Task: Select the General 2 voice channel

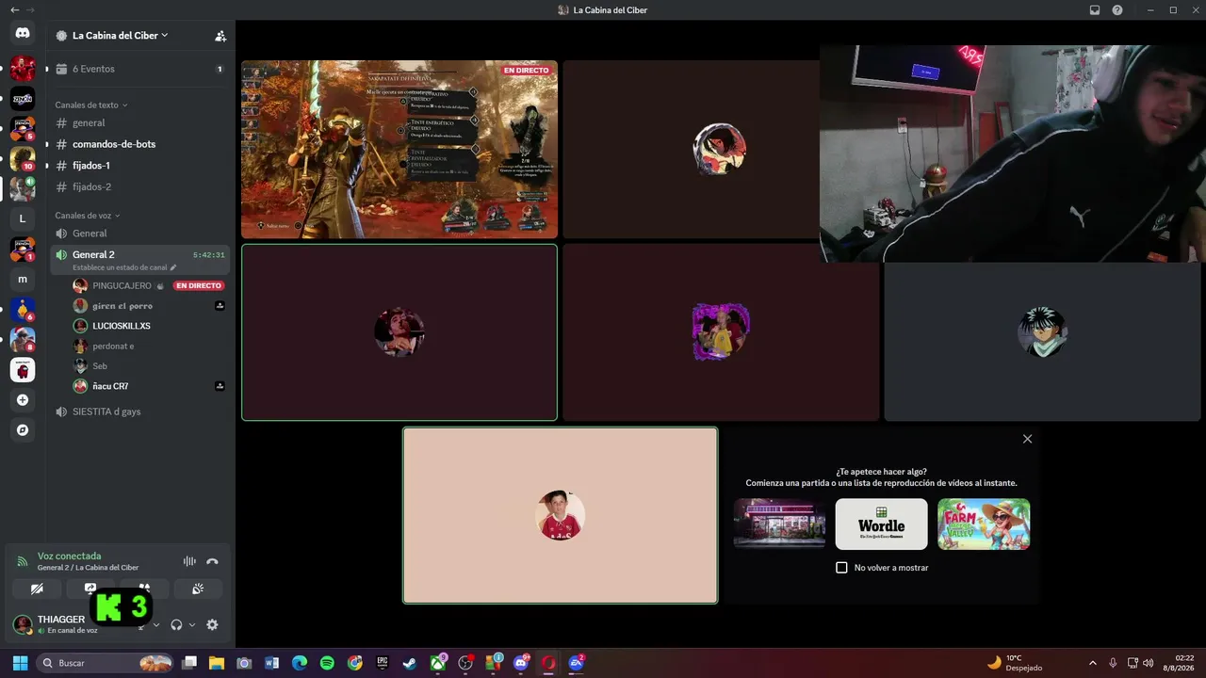Action: 139,259
